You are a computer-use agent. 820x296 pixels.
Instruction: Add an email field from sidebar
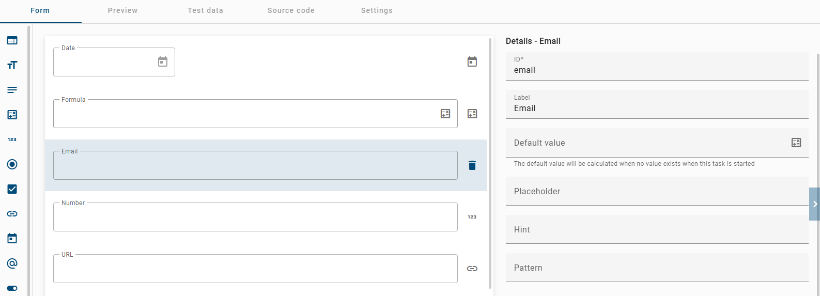[x=12, y=263]
